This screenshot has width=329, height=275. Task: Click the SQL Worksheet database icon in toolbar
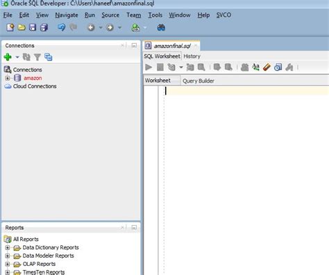(136, 28)
